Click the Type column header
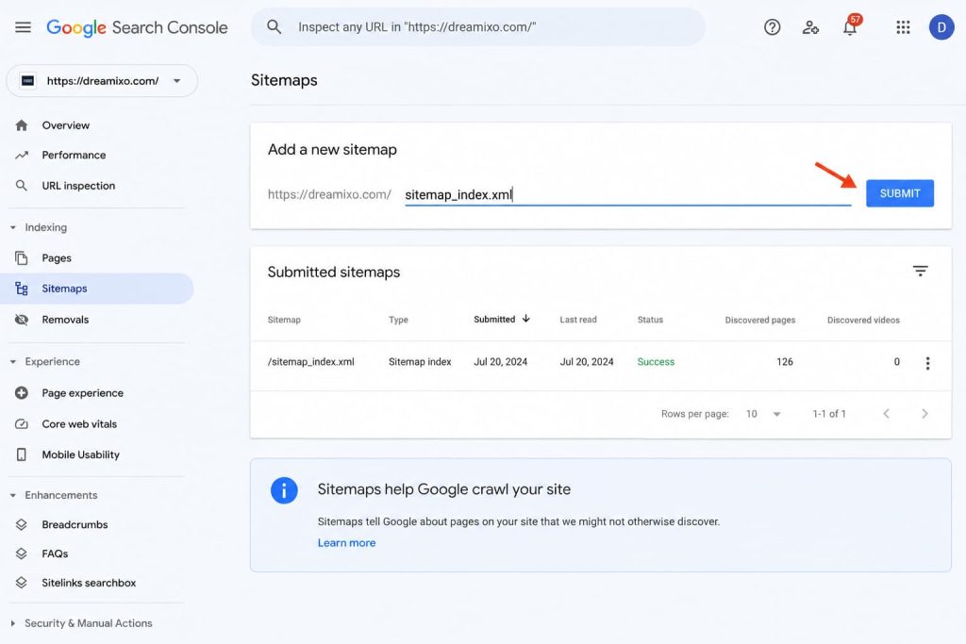966x644 pixels. click(398, 320)
